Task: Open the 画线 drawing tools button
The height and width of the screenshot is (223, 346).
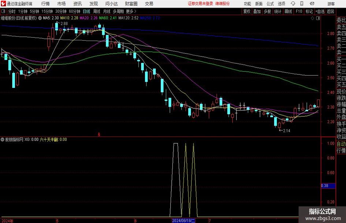Action: click(x=289, y=11)
